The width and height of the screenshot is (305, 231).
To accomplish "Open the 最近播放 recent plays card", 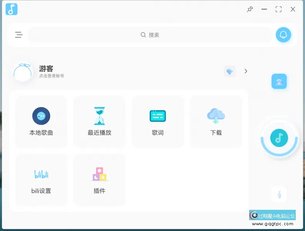I will tap(99, 122).
